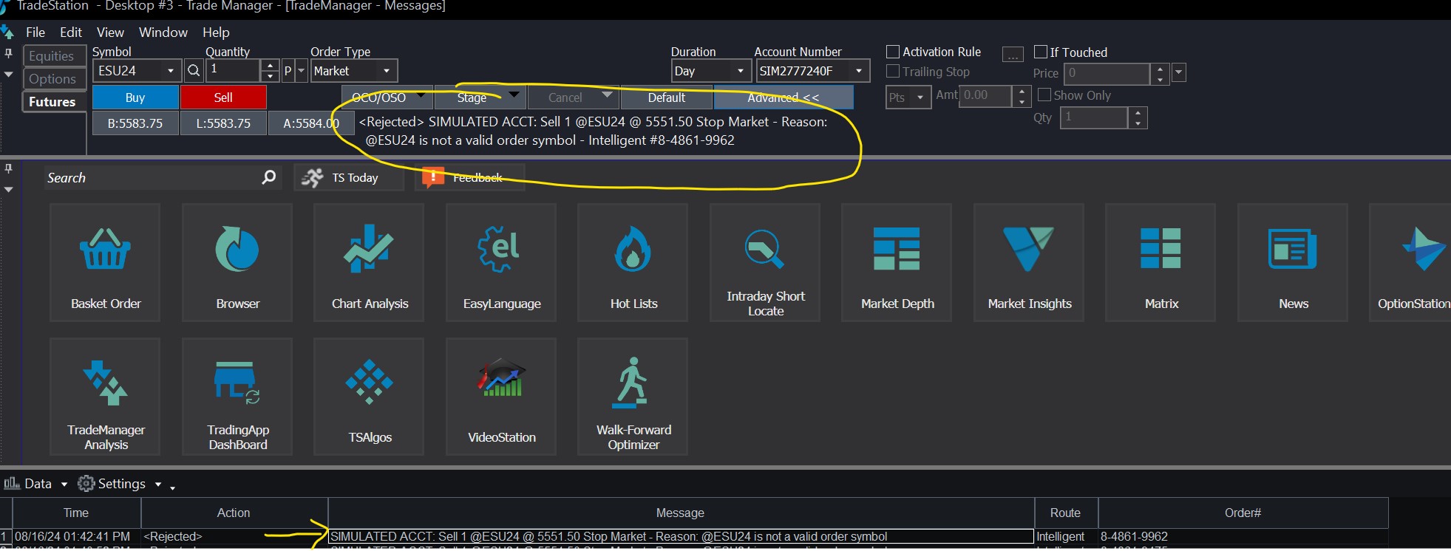Image resolution: width=1451 pixels, height=551 pixels.
Task: Pin the apps panel
Action: [x=8, y=168]
